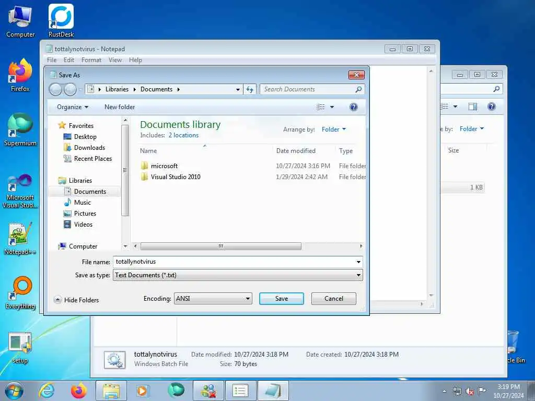
Task: Expand the view options dropdown arrow
Action: click(x=332, y=107)
